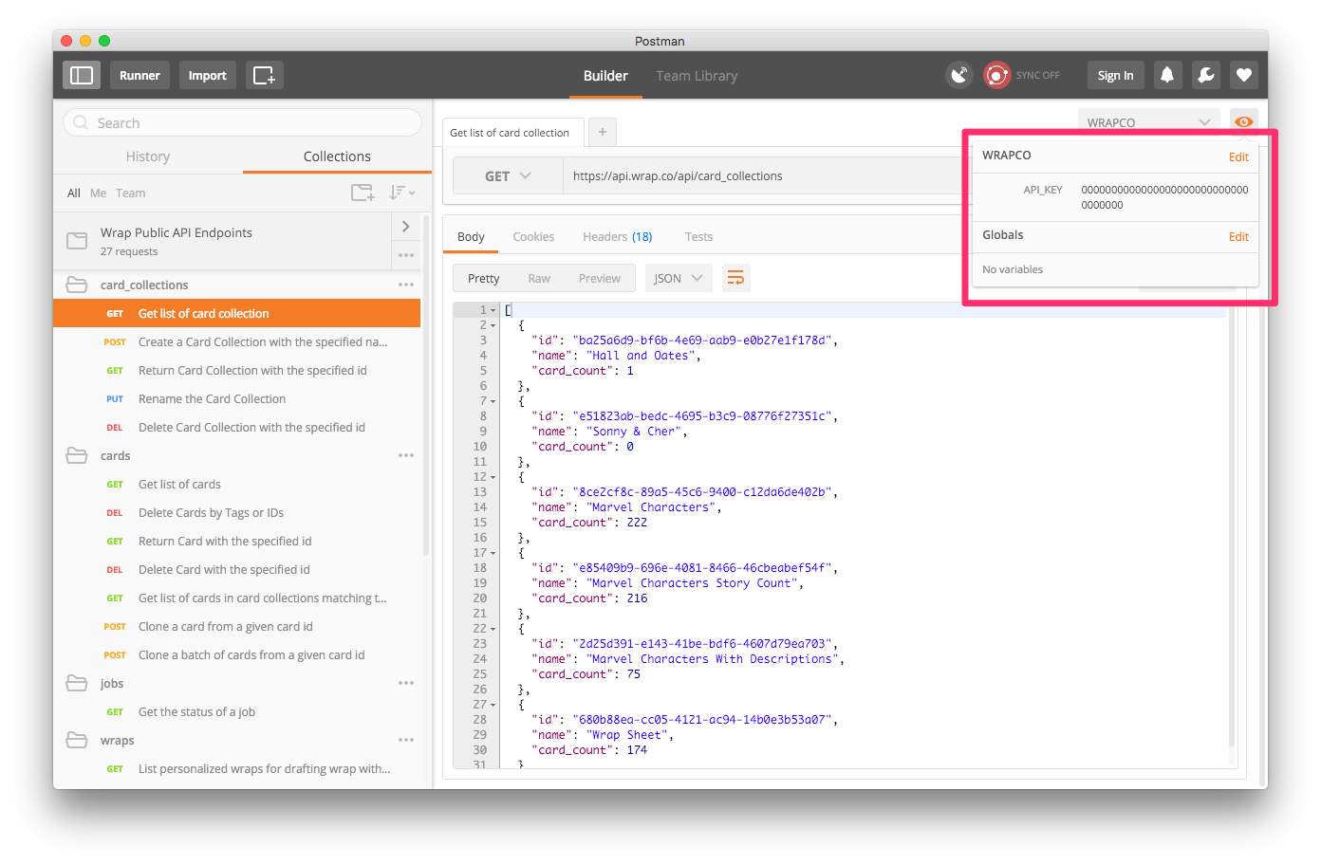The width and height of the screenshot is (1321, 865).
Task: Edit the WRAPCO environment
Action: 1238,156
